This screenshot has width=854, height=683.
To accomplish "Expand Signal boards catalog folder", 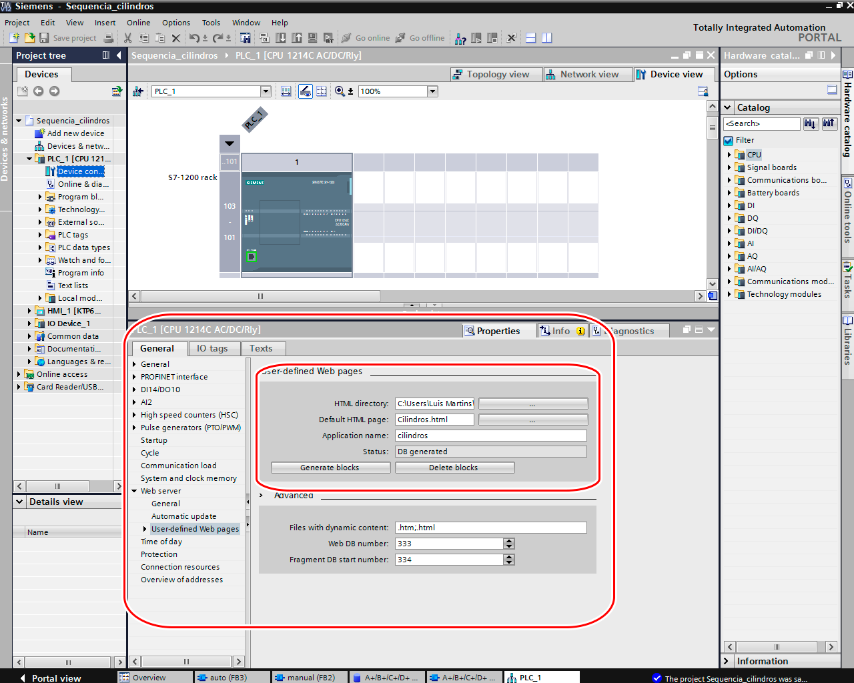I will [x=729, y=167].
